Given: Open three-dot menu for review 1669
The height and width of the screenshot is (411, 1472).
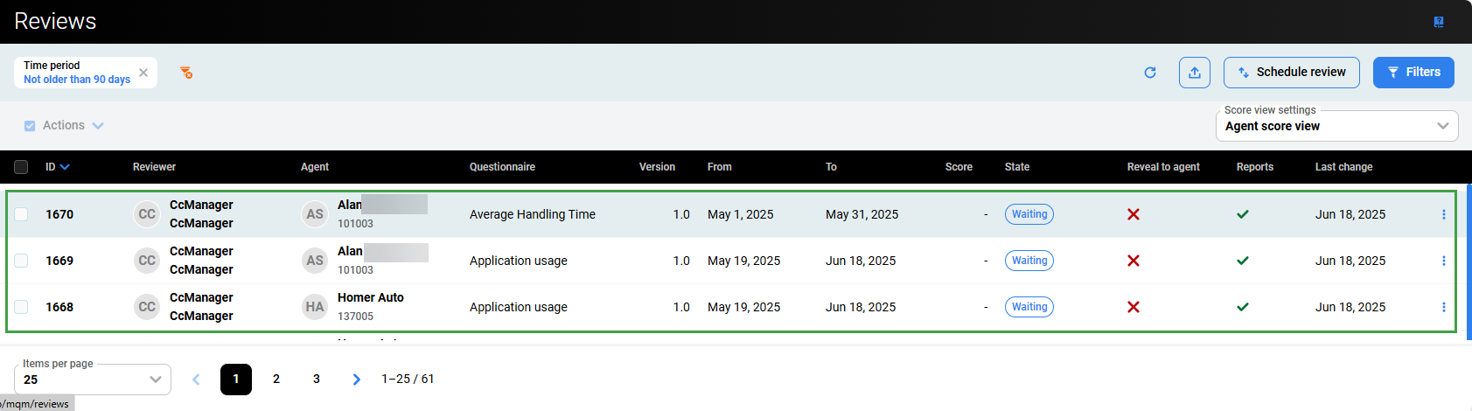Looking at the screenshot, I should (x=1443, y=261).
